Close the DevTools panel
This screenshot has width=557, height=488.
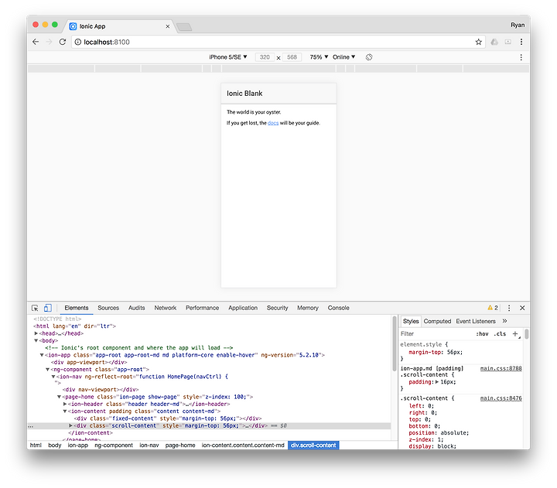tap(522, 308)
